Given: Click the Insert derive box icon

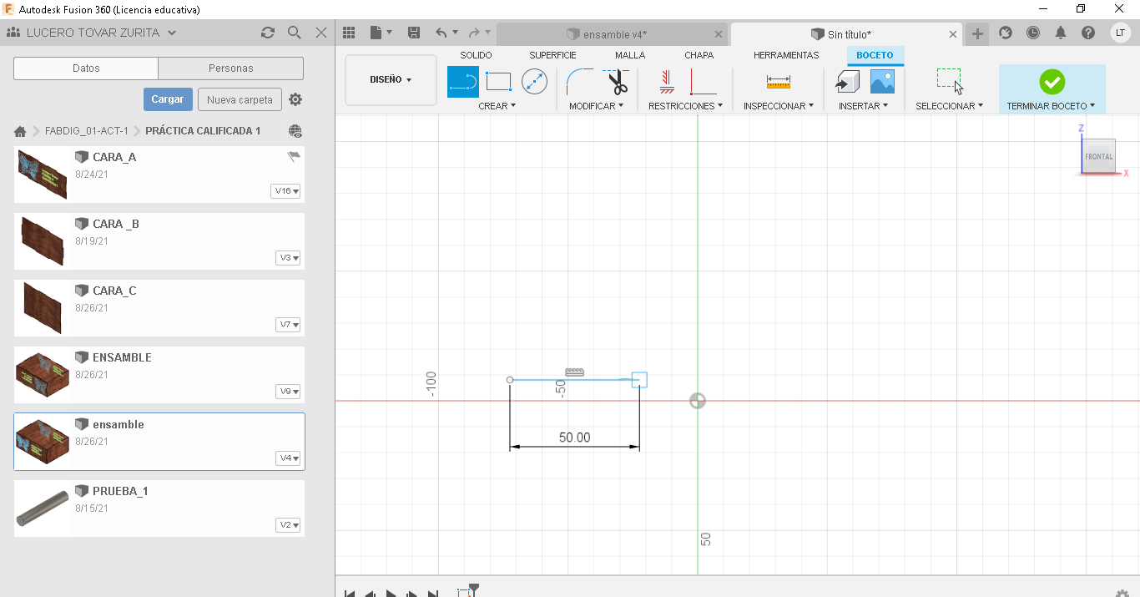Looking at the screenshot, I should (x=848, y=82).
